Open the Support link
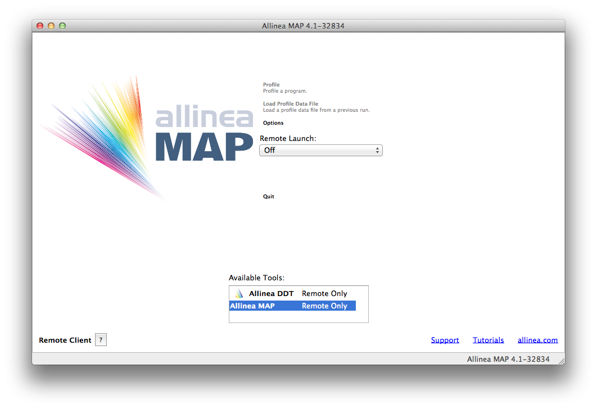 coord(445,340)
